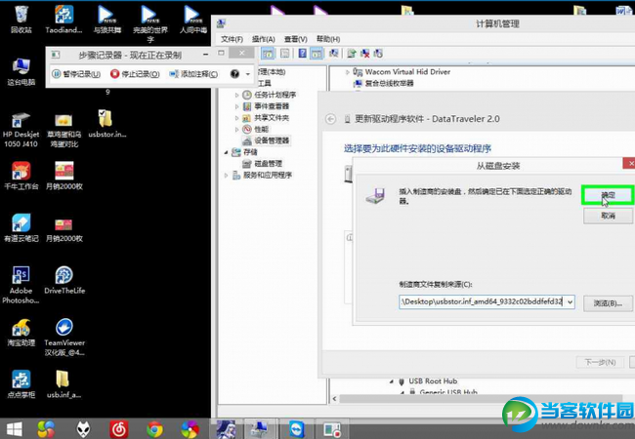Click 添加注释(C) in Steps Recorder
The image size is (635, 439).
click(193, 74)
